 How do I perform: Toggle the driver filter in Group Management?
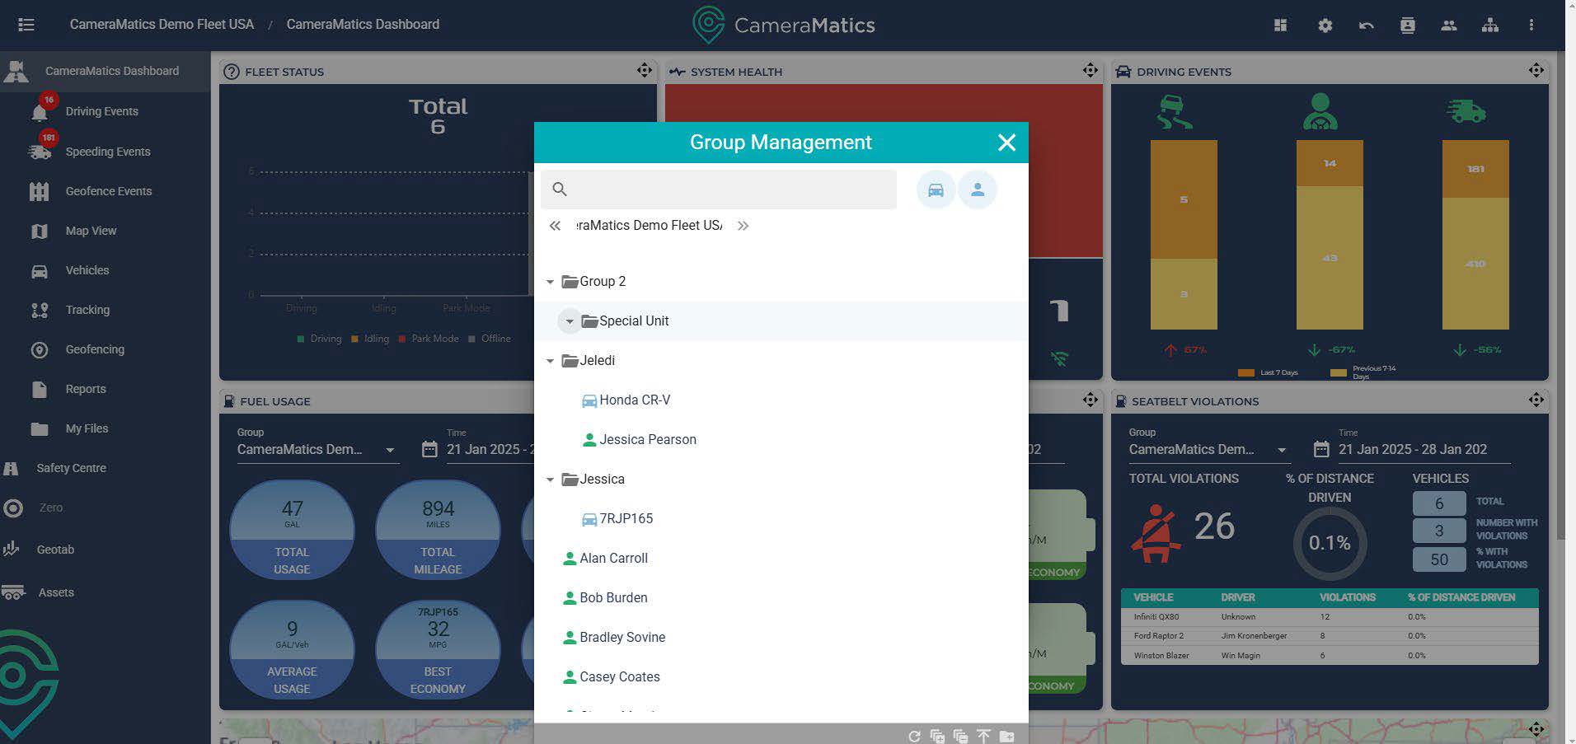click(x=978, y=190)
